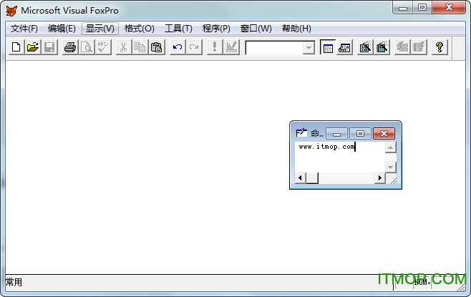
Task: Click the Copy toolbar icon
Action: [x=140, y=47]
